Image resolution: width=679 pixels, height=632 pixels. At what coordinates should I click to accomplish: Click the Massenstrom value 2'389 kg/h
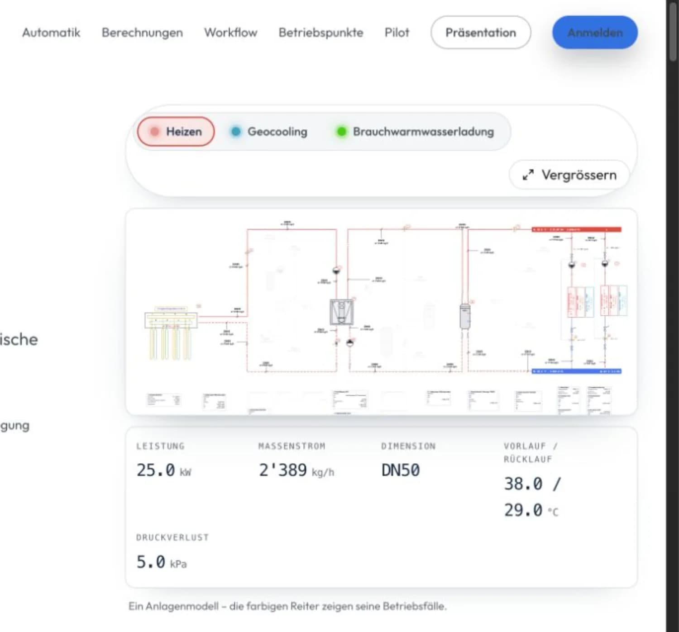coord(296,470)
